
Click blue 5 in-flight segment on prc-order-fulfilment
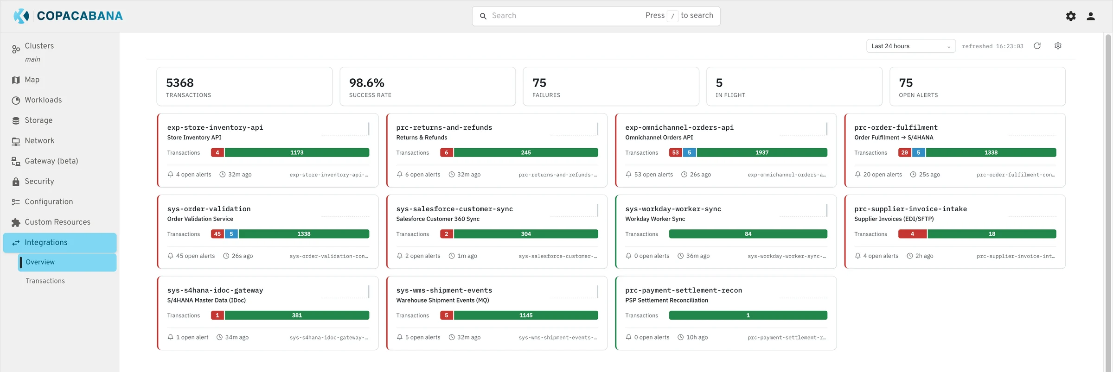pyautogui.click(x=918, y=152)
